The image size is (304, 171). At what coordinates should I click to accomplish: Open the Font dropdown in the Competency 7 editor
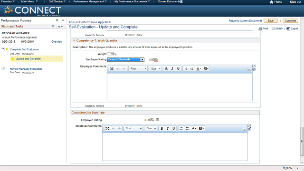tap(138, 69)
